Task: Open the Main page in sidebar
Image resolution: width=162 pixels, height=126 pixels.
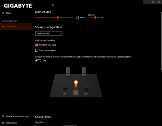Action: tap(16, 13)
